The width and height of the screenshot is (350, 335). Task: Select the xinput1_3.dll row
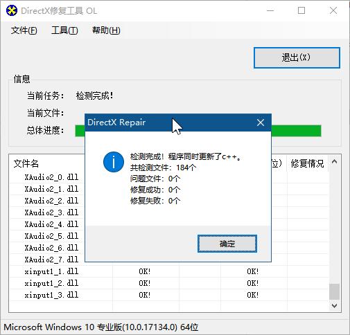coord(169,295)
